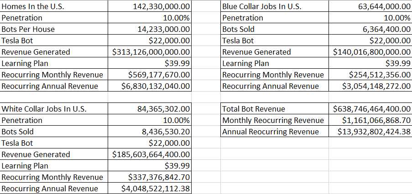This screenshot has height=194, width=412.
Task: Click the $13,932,802,424.38 annual recurring cell
Action: coord(374,132)
